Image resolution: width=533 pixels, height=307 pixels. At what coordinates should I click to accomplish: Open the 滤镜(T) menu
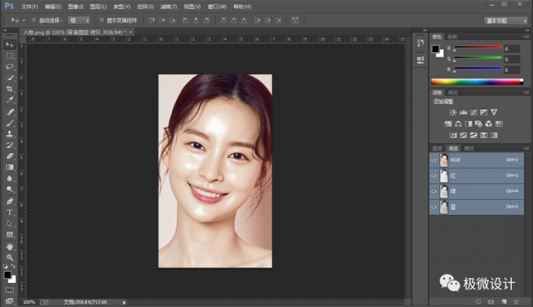[170, 6]
